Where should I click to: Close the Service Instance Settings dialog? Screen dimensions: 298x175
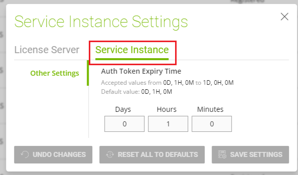coord(284,17)
